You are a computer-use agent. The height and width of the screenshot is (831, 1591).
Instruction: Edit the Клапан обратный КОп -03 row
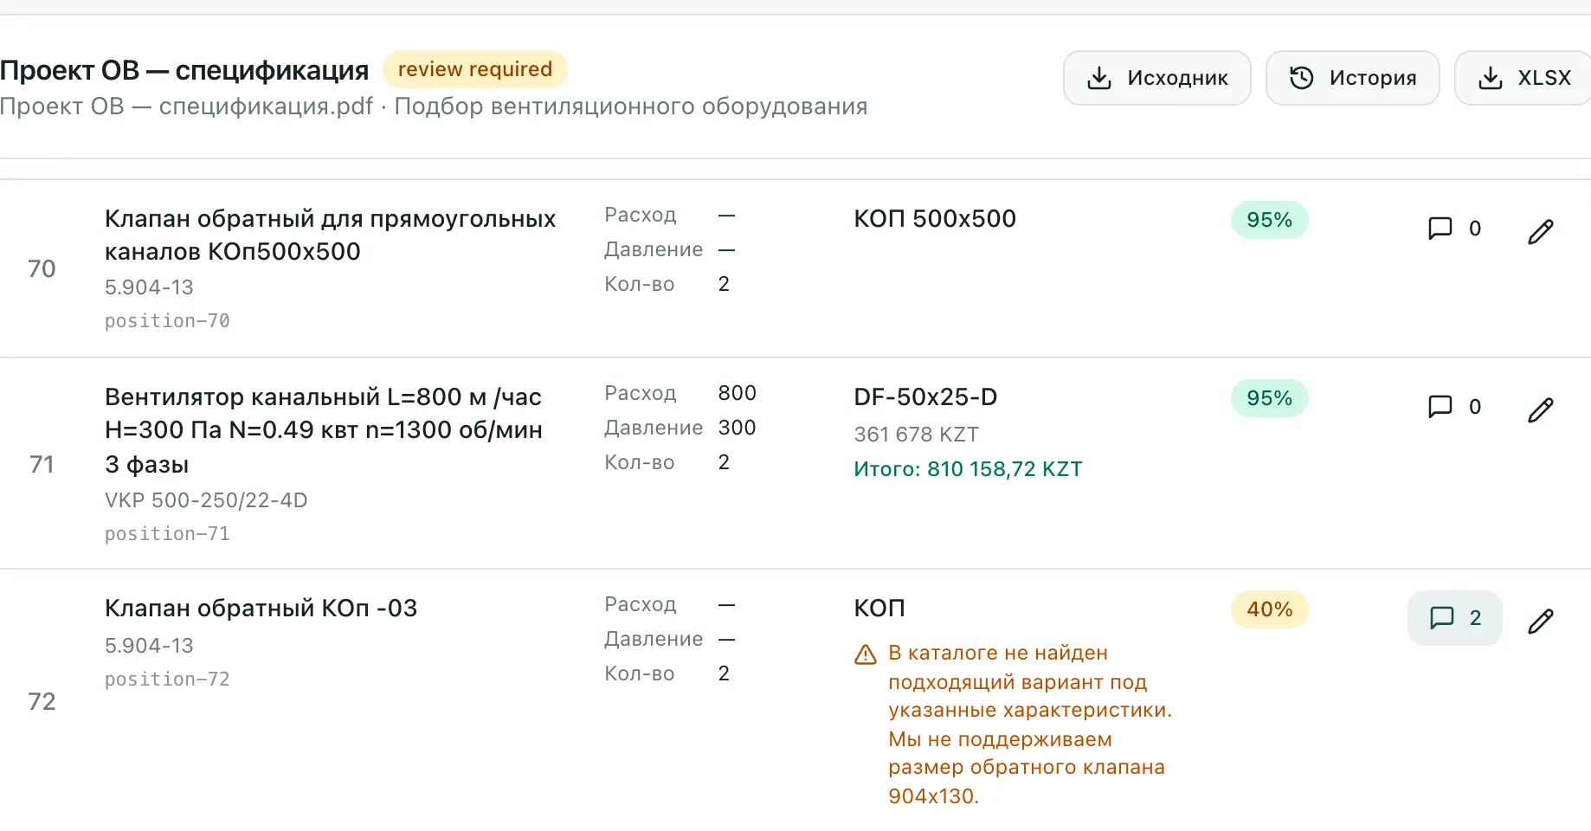1540,621
